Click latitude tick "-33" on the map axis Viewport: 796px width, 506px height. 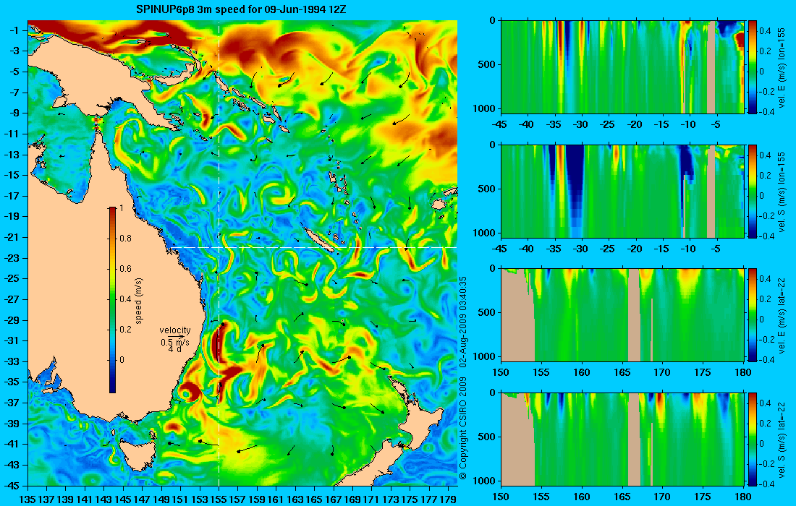[11, 361]
